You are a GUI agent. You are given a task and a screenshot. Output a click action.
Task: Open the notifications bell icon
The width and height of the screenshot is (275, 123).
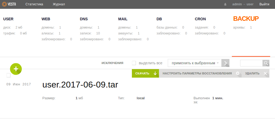(225, 4)
